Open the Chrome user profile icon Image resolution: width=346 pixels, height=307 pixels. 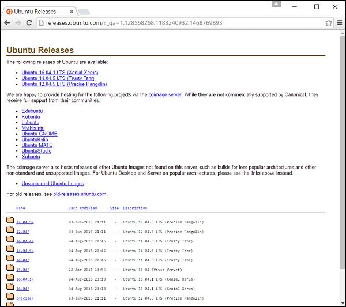coord(276,5)
